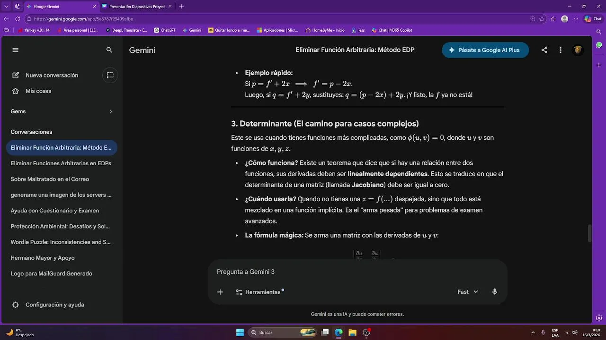Open the Área personal | ELE... bookmark
The height and width of the screenshot is (340, 606).
pyautogui.click(x=77, y=30)
